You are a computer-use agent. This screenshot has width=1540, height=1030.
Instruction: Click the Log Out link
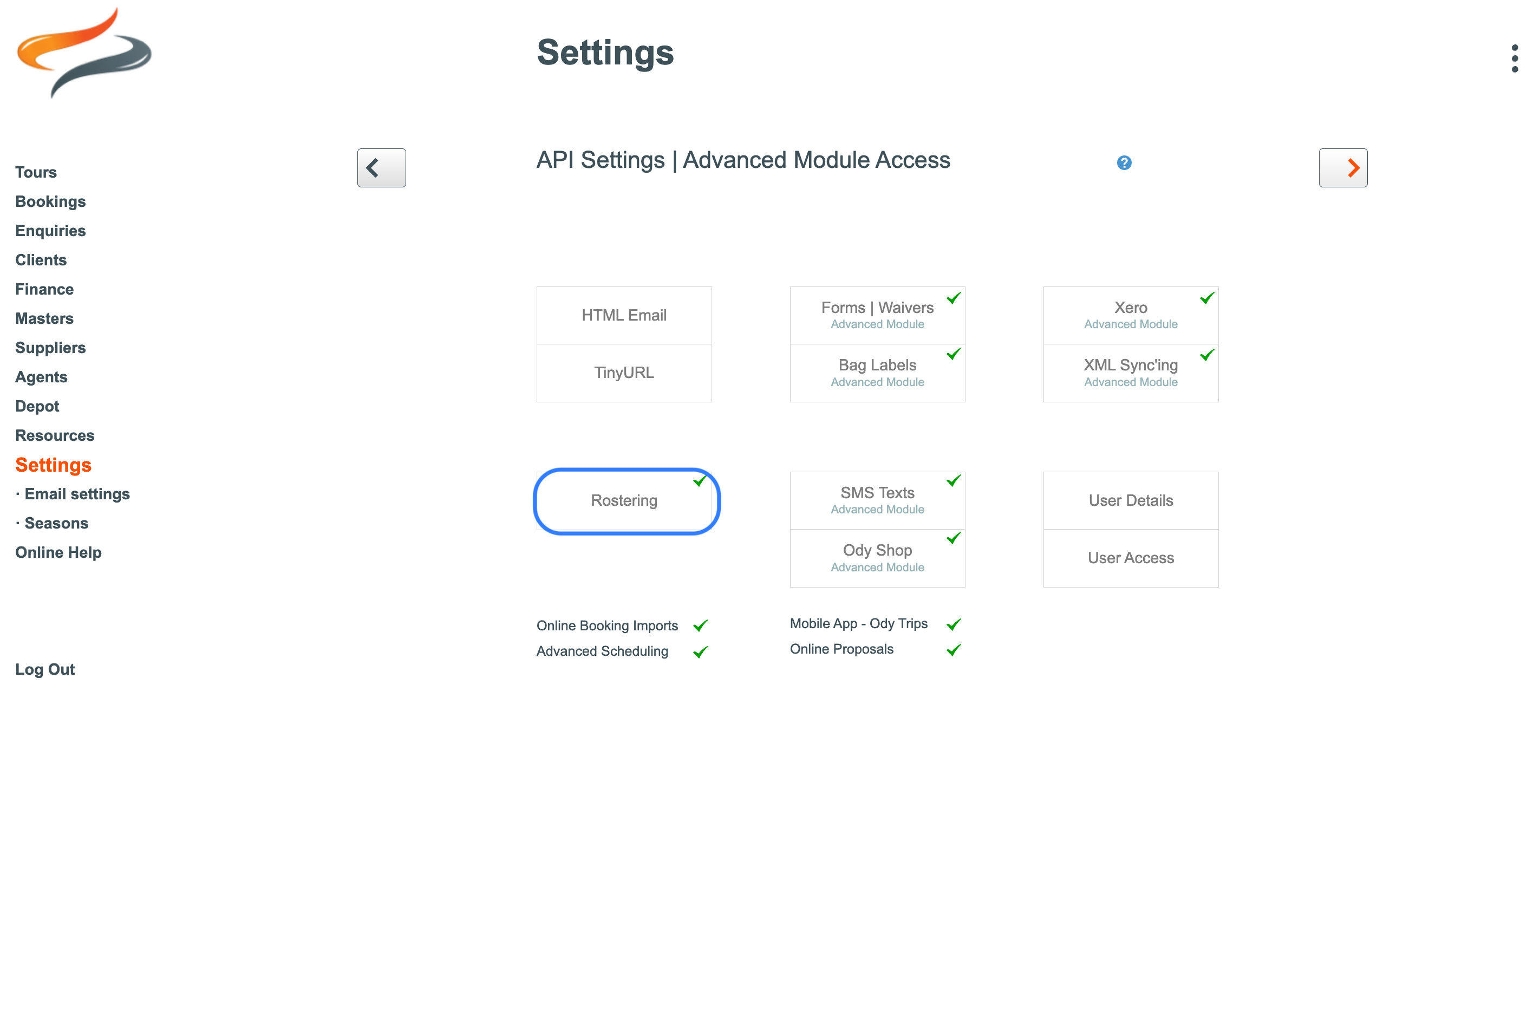(x=44, y=669)
